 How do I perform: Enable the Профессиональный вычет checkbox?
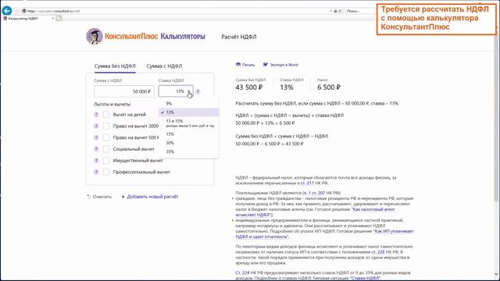point(106,172)
